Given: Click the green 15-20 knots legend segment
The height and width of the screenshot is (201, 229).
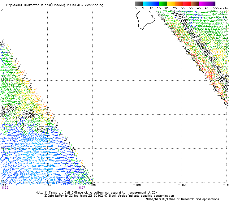Looking at the screenshot, I should [x=163, y=4].
